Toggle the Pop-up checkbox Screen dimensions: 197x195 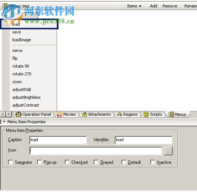pyautogui.click(x=40, y=162)
